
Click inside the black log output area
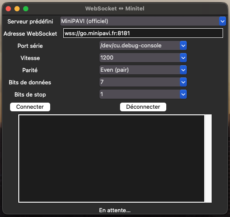(x=112, y=159)
